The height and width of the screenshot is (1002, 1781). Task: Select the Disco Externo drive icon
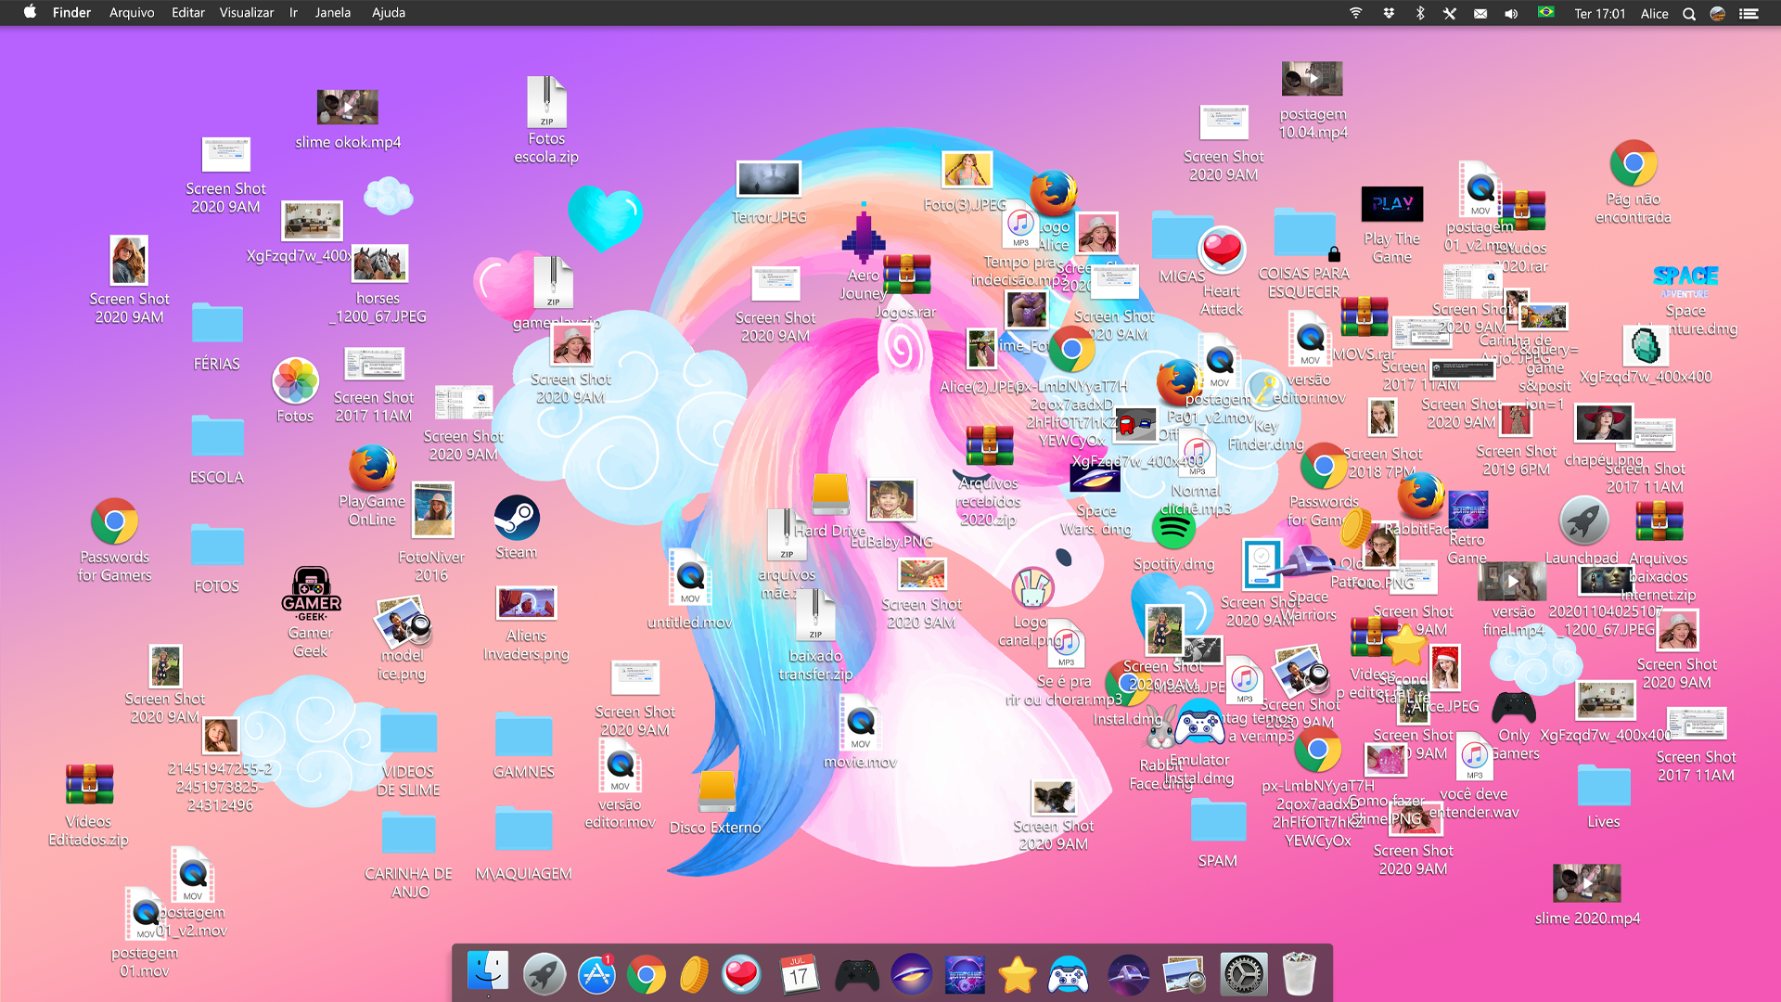[716, 791]
